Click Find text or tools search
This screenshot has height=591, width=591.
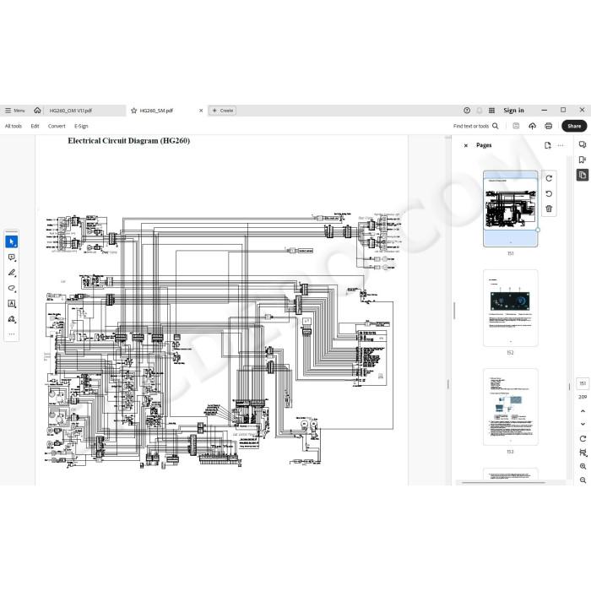point(475,126)
